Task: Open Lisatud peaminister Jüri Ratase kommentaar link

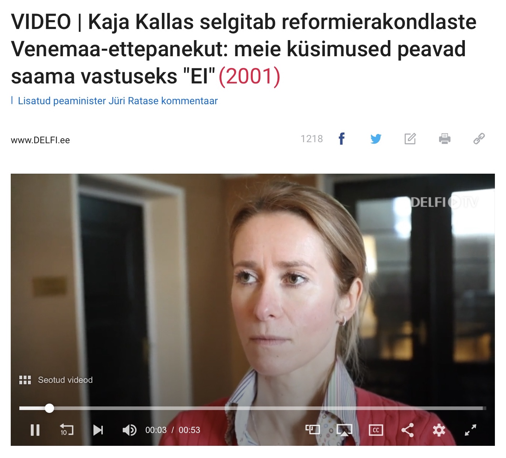Action: 117,101
